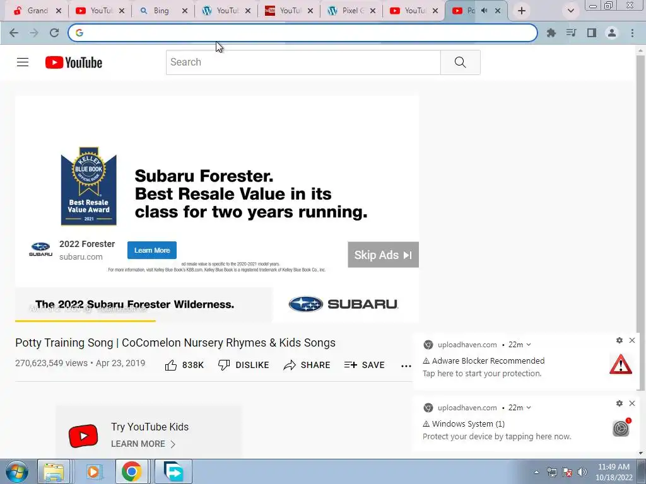
Task: Dislike the Potty Training video
Action: tap(244, 365)
